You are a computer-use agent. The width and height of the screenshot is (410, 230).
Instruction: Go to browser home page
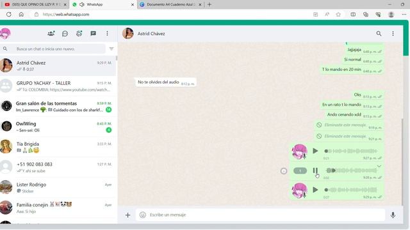[x=21, y=14]
